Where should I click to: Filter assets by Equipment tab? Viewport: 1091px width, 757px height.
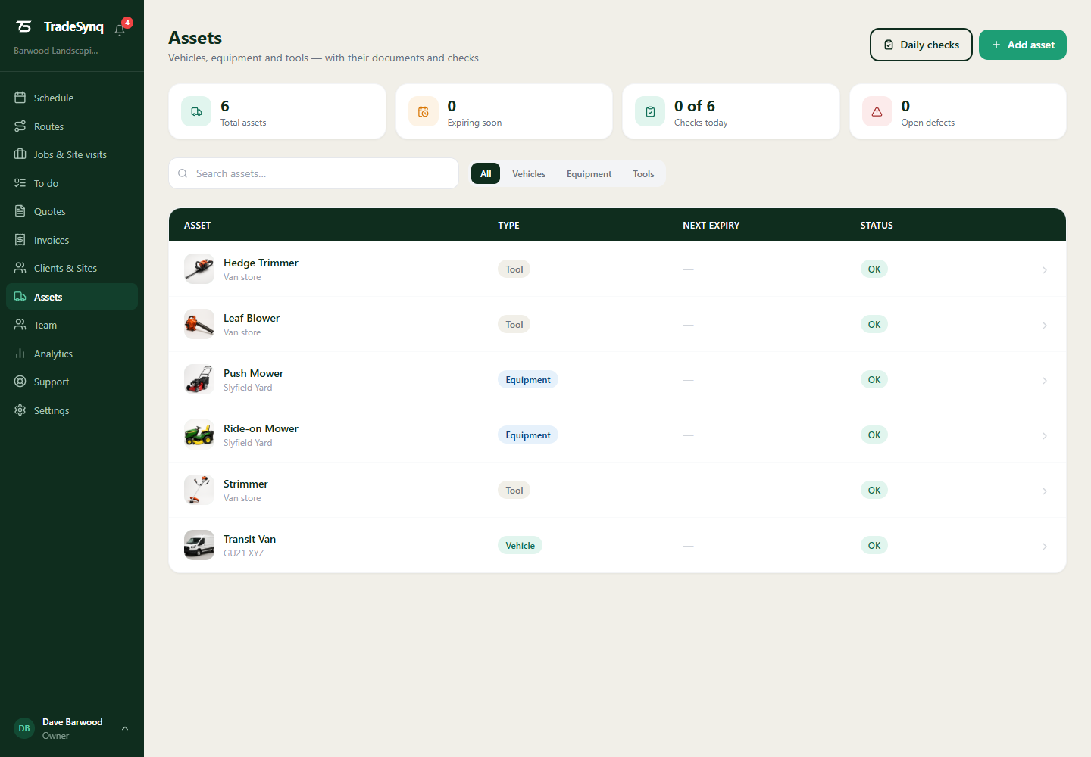click(589, 173)
